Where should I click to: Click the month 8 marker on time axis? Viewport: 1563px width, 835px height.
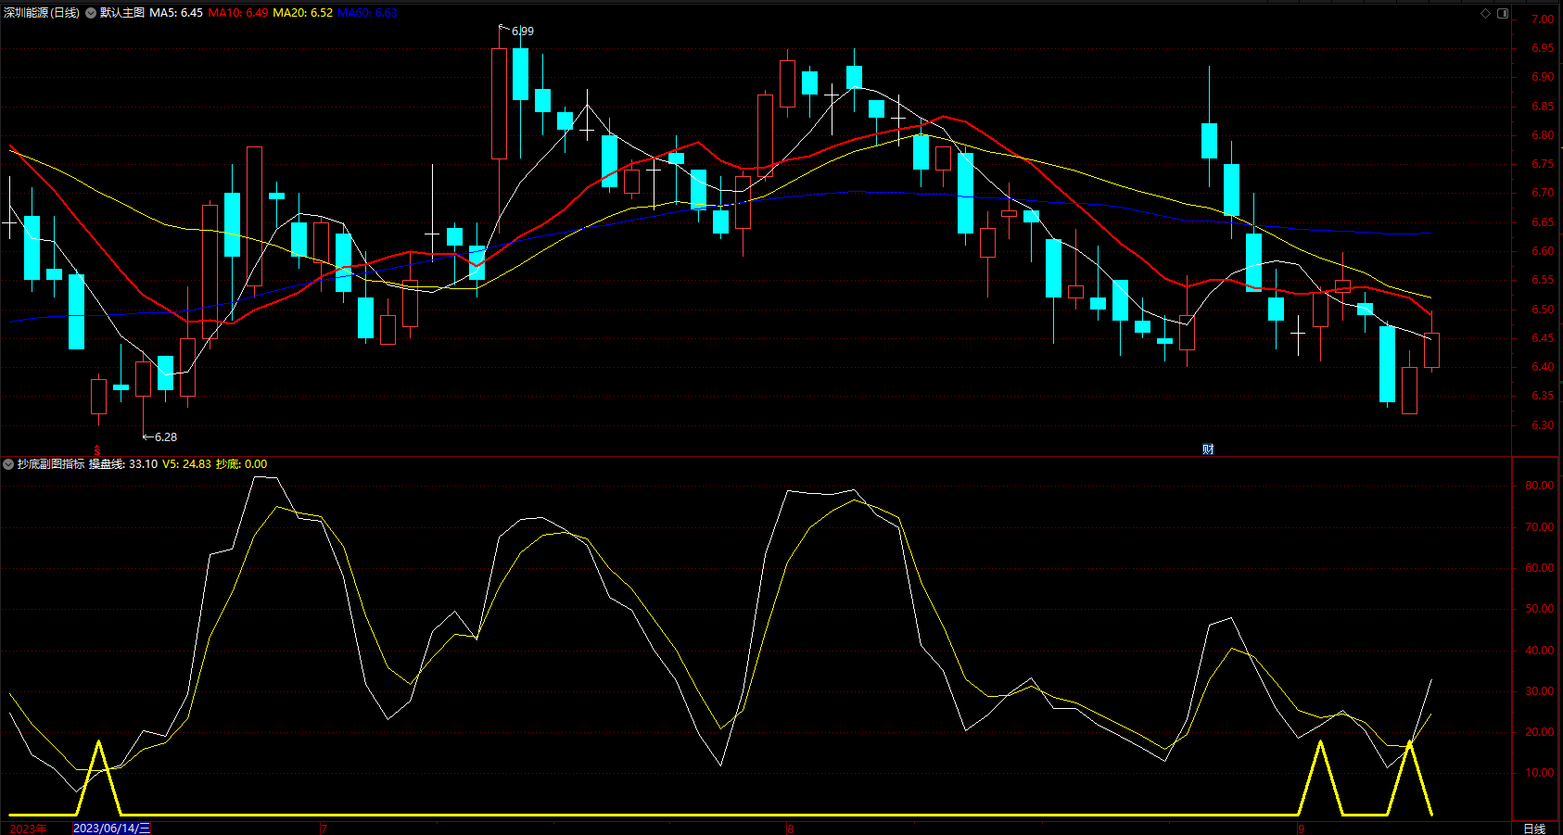tap(790, 829)
